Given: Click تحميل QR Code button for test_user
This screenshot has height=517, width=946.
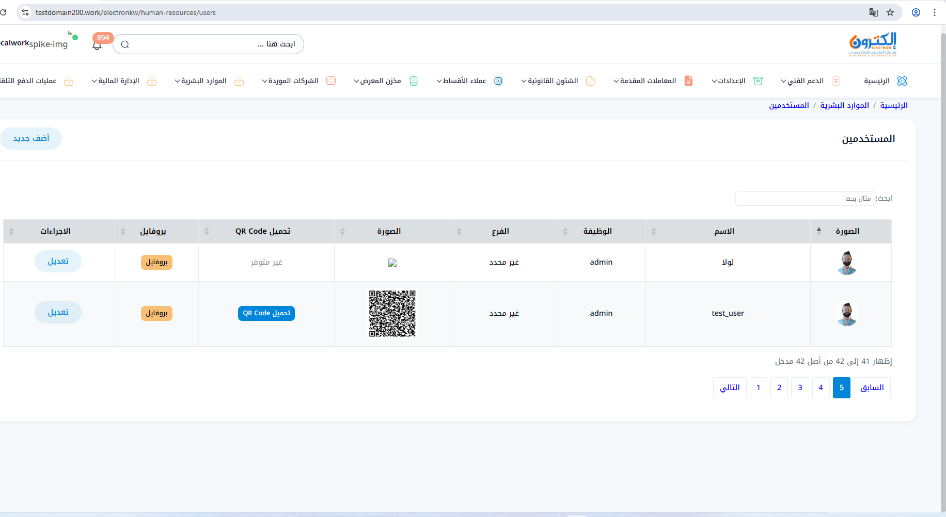Looking at the screenshot, I should coord(266,313).
